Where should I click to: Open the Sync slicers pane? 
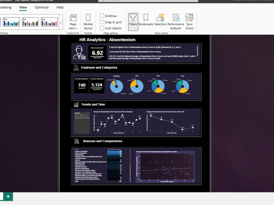pos(189,22)
